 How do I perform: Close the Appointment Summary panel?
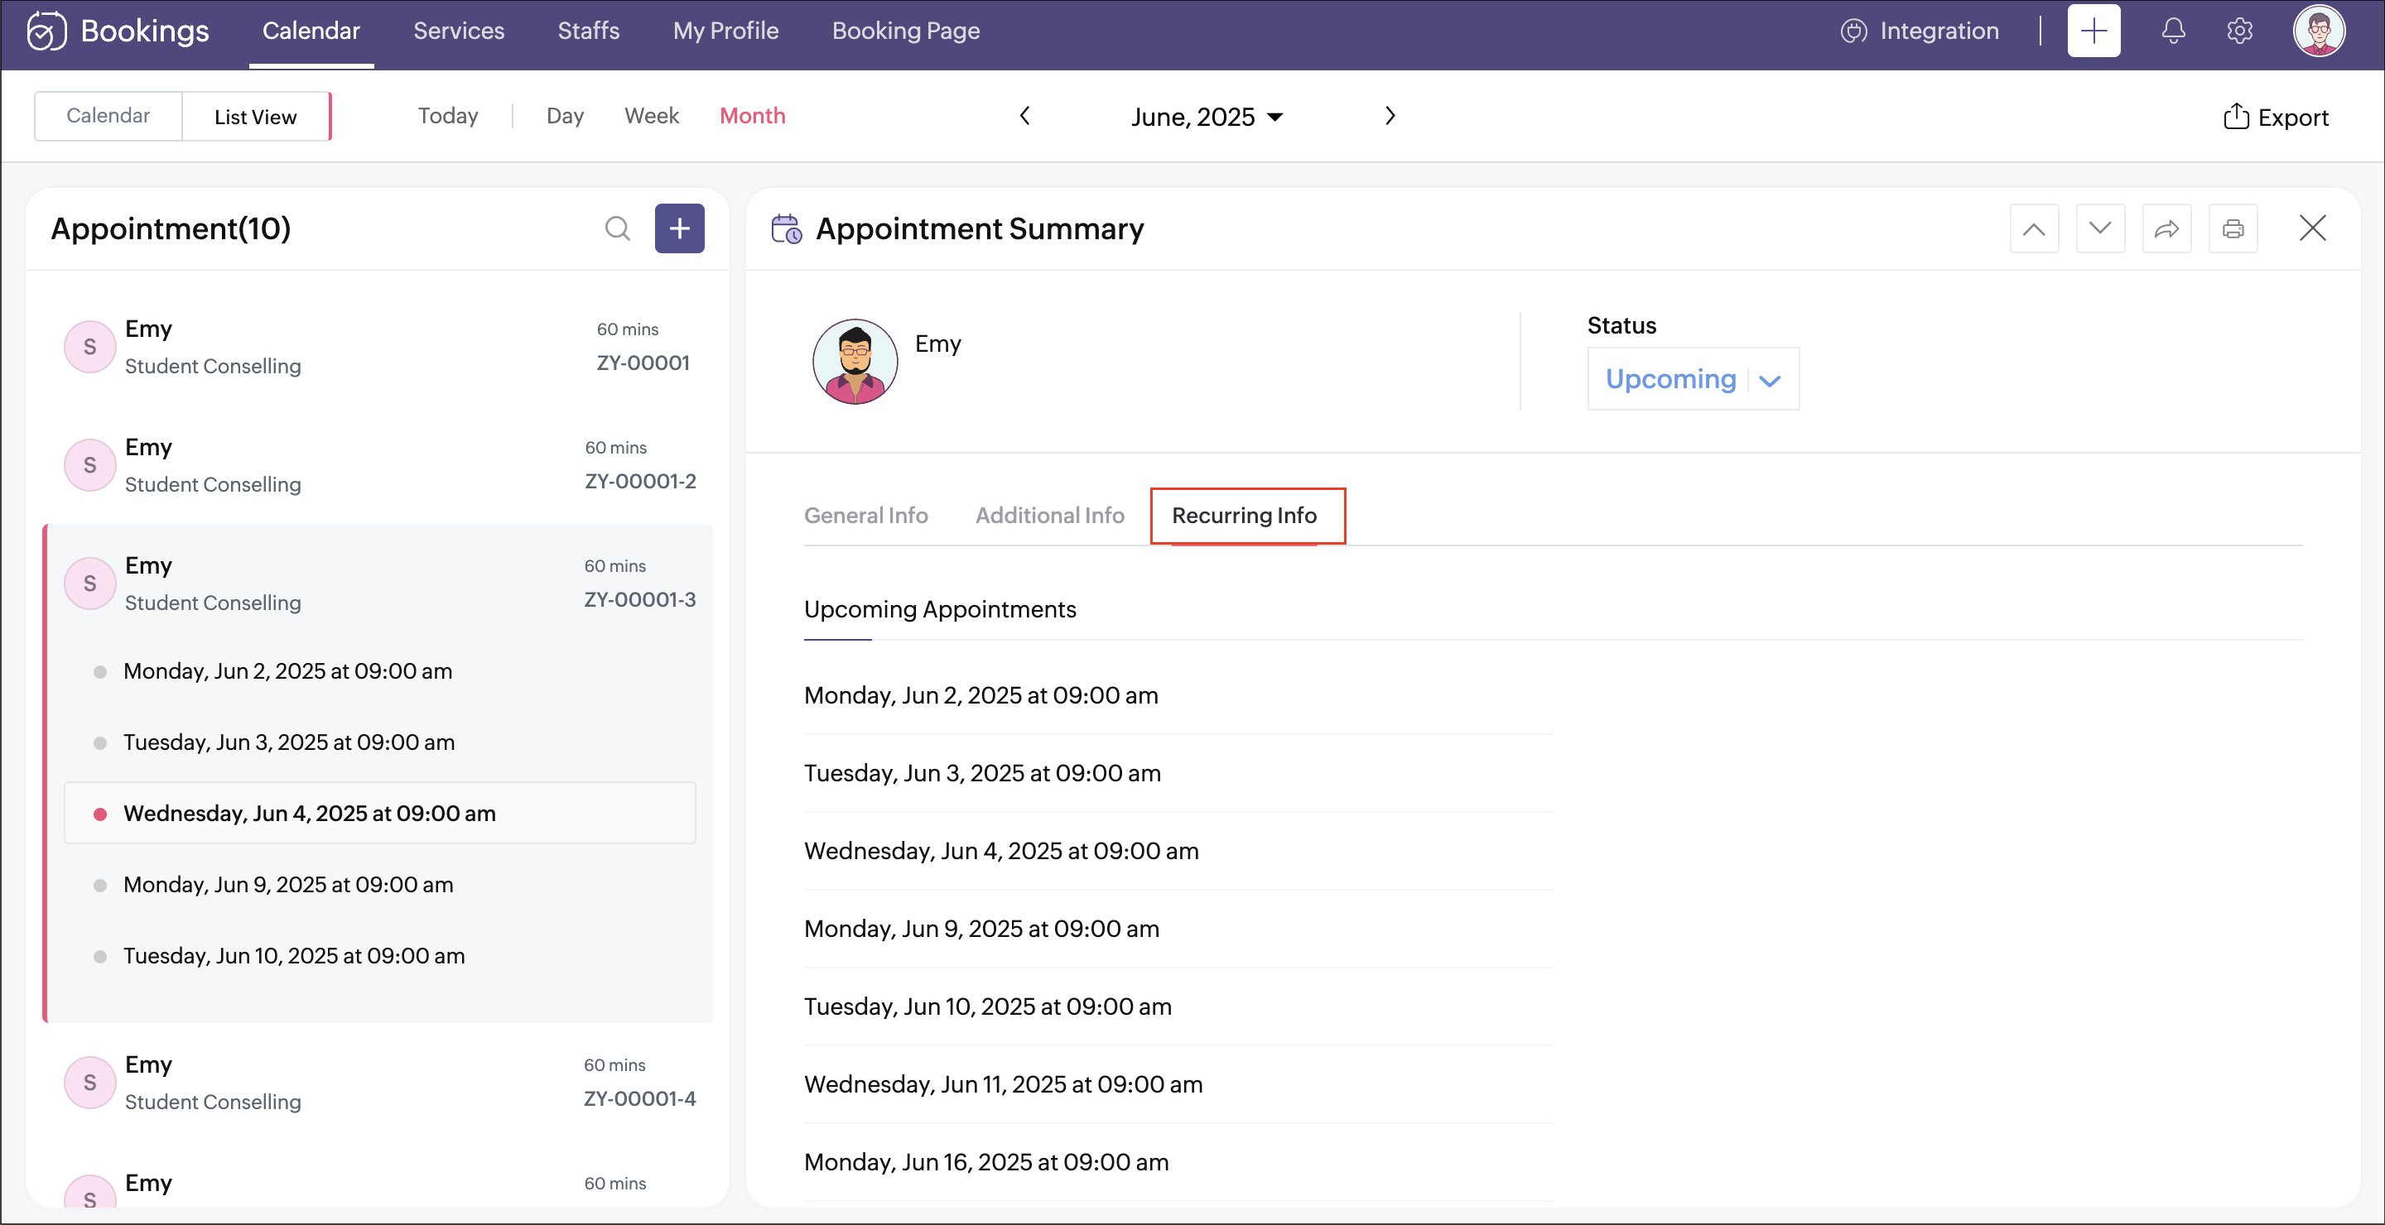2313,228
